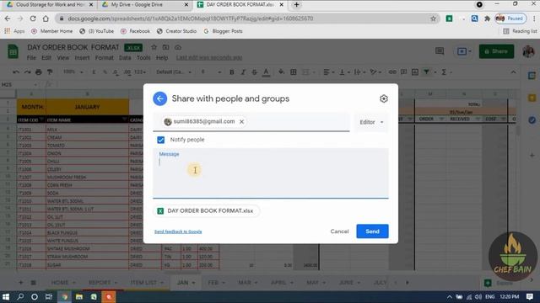The image size is (540, 303).
Task: Reload the browser page
Action: [33, 19]
